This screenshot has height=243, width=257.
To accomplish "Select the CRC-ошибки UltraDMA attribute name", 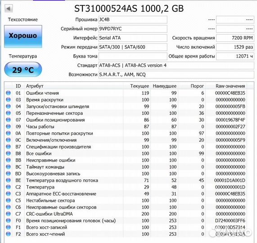I will tap(50, 214).
